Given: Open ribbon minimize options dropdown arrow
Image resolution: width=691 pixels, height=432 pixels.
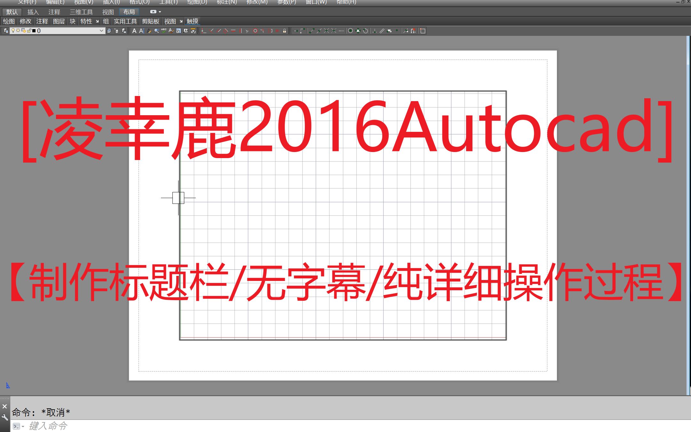Looking at the screenshot, I should point(160,12).
